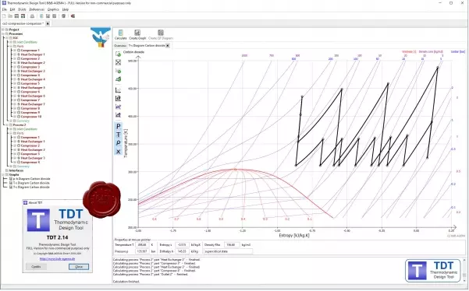
Task: Click the blue curves diagram icon
Action: click(x=118, y=107)
